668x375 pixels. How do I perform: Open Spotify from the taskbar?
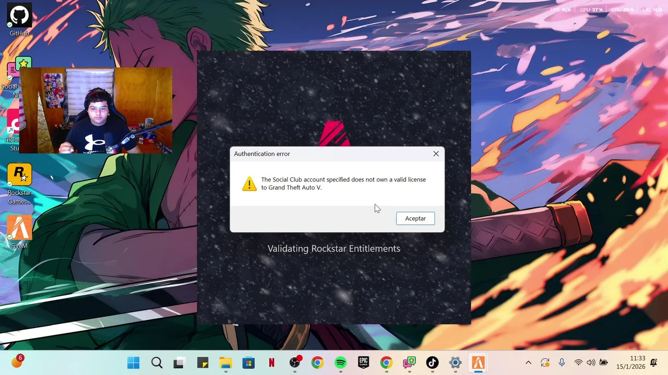point(340,363)
